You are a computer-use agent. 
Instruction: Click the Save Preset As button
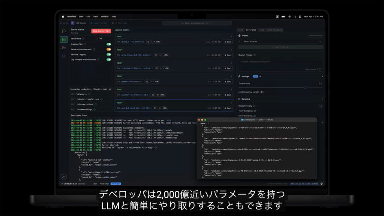pyautogui.click(x=280, y=47)
